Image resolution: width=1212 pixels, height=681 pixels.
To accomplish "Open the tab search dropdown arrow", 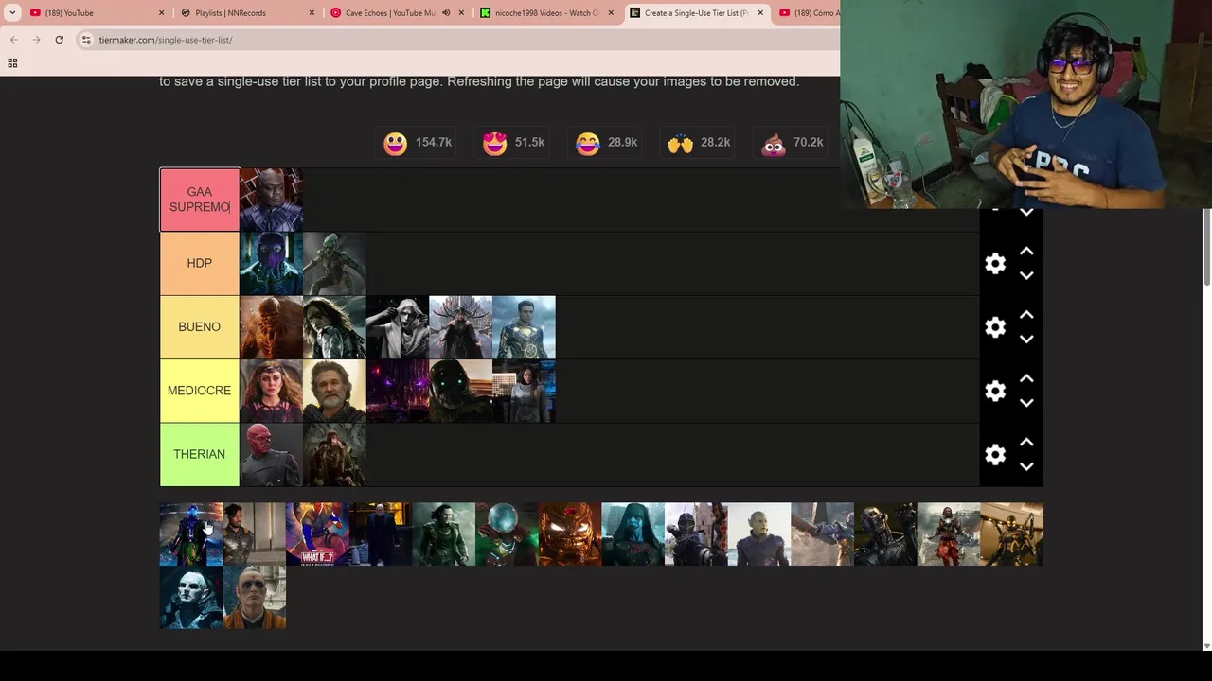I will [x=12, y=13].
